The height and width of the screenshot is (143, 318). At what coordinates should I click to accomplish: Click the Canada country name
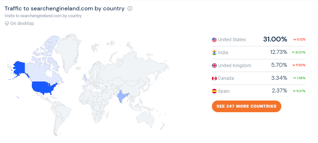click(x=226, y=78)
